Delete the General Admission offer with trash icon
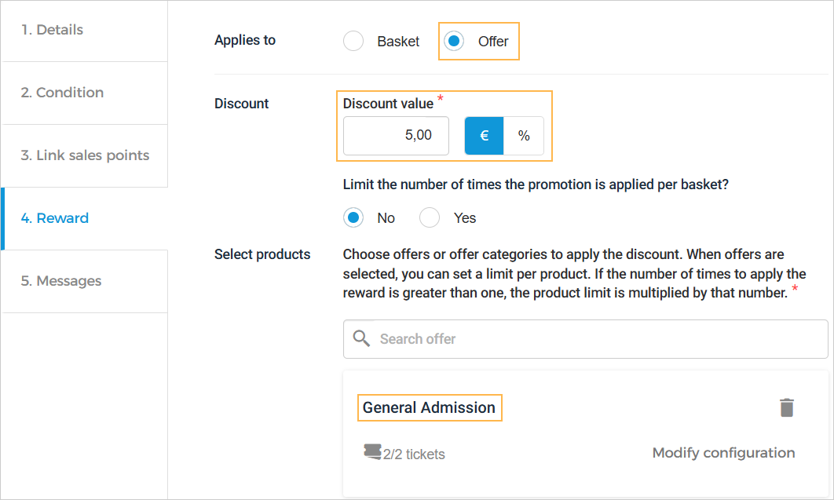The width and height of the screenshot is (834, 500). [786, 407]
